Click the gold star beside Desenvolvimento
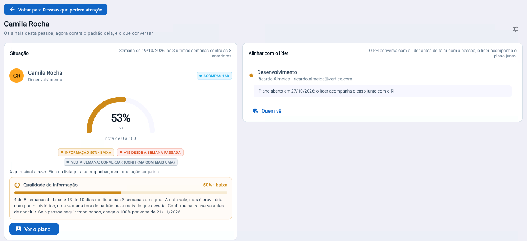 (x=251, y=75)
